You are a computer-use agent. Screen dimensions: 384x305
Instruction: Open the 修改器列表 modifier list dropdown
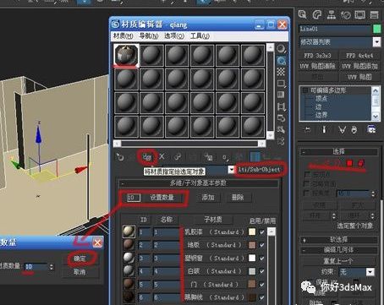point(376,42)
